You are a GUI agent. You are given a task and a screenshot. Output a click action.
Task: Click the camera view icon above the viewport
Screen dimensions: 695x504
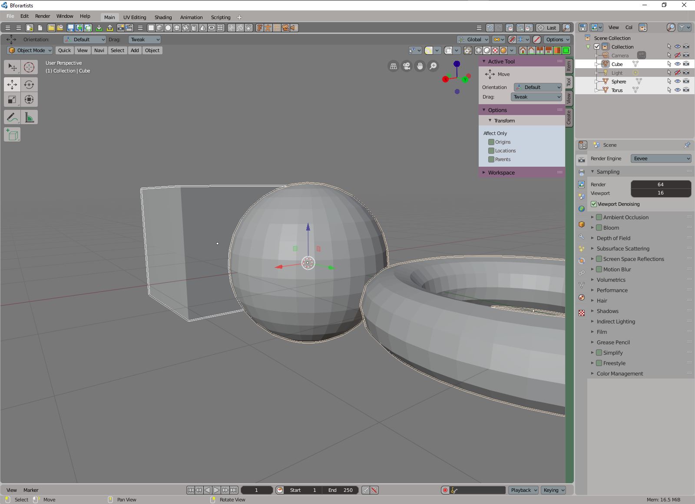point(407,66)
